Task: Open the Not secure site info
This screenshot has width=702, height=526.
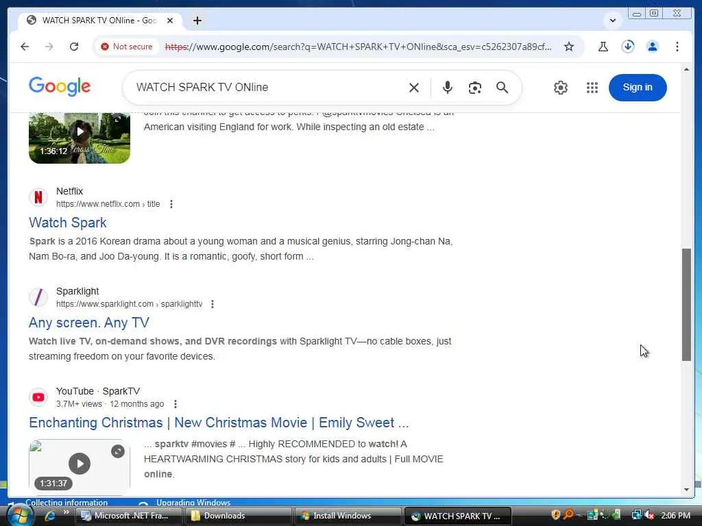Action: (x=127, y=47)
